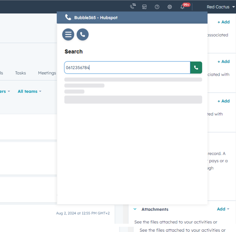Click the third + Add link in the right sidebar
This screenshot has width=236, height=232.
223,101
